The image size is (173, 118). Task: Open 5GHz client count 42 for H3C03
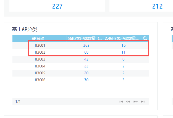pyautogui.click(x=86, y=59)
